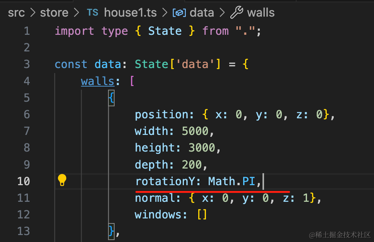Open the data breadcrumb segment
The image size is (374, 242).
click(x=202, y=12)
